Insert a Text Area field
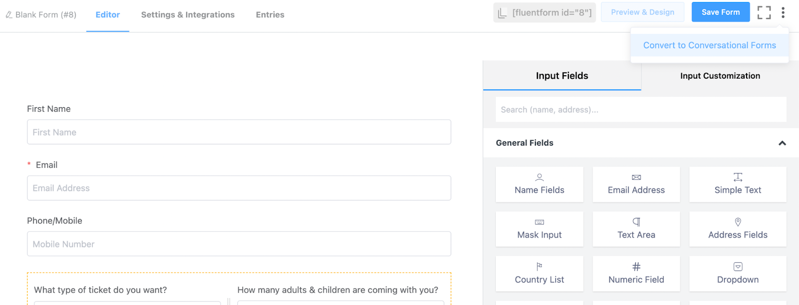 636,229
